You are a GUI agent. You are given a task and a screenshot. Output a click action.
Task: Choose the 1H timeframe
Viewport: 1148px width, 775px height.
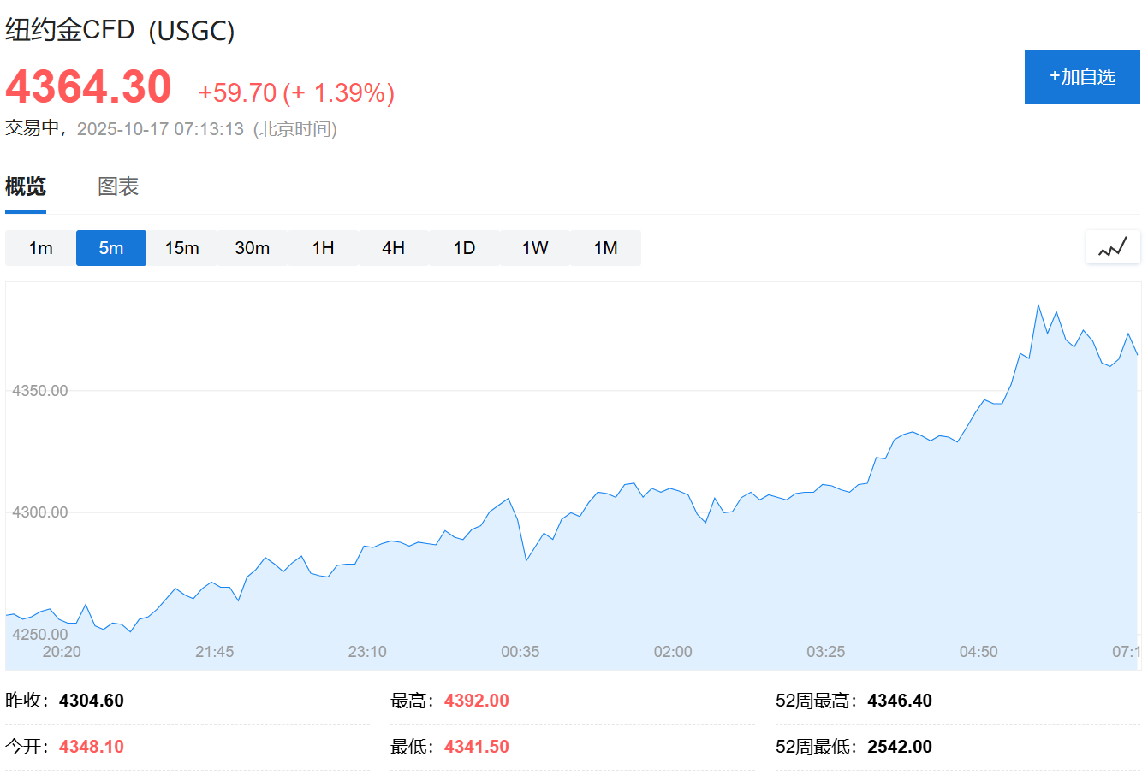point(323,248)
